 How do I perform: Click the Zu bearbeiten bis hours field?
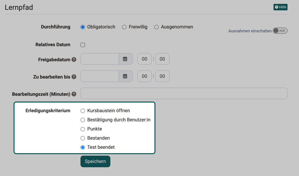(x=145, y=76)
